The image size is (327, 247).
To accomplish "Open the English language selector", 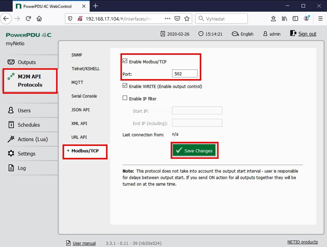I will point(247,34).
